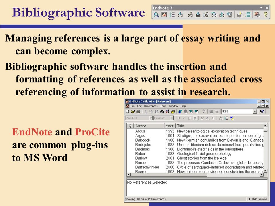Click Cite While You Write Preferences icon
Image resolution: width=275 pixels, height=206 pixels.
click(x=257, y=15)
